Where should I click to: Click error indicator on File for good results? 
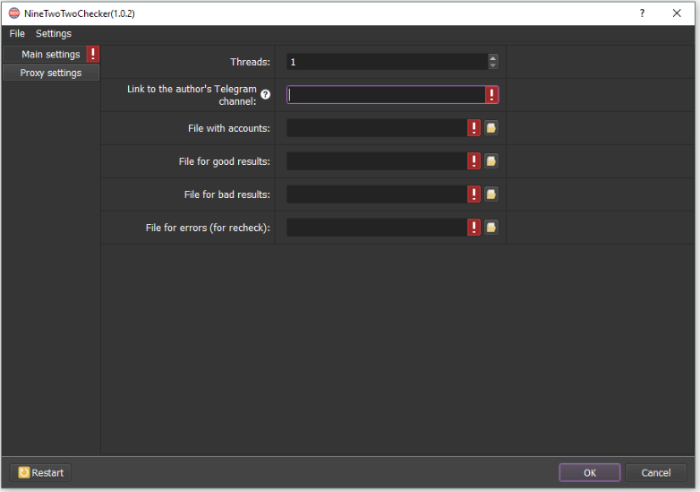[x=474, y=161]
